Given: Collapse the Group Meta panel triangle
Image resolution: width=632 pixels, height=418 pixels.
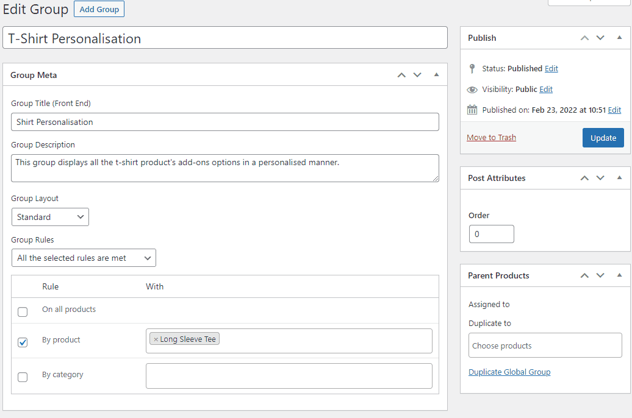Looking at the screenshot, I should coord(436,74).
